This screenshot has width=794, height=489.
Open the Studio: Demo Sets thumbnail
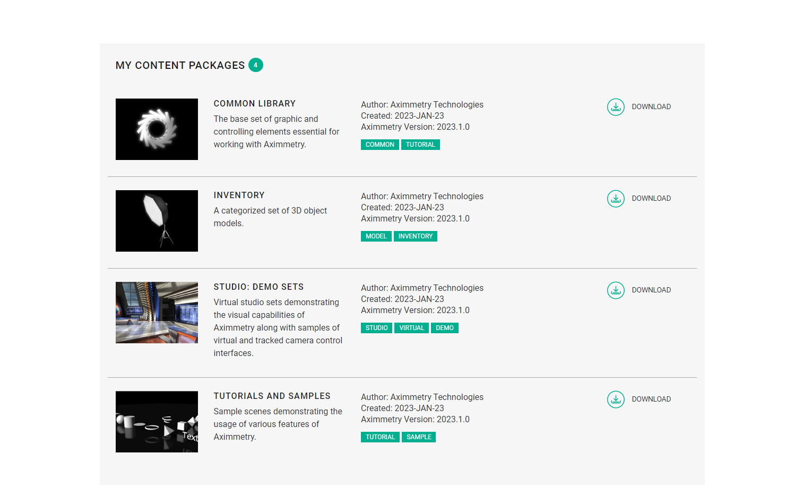coord(157,313)
